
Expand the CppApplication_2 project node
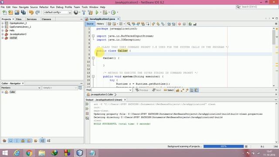coord(3,23)
